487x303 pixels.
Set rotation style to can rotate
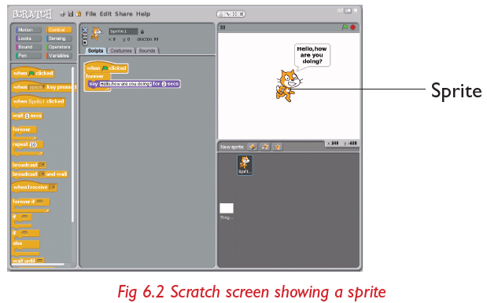[x=84, y=30]
